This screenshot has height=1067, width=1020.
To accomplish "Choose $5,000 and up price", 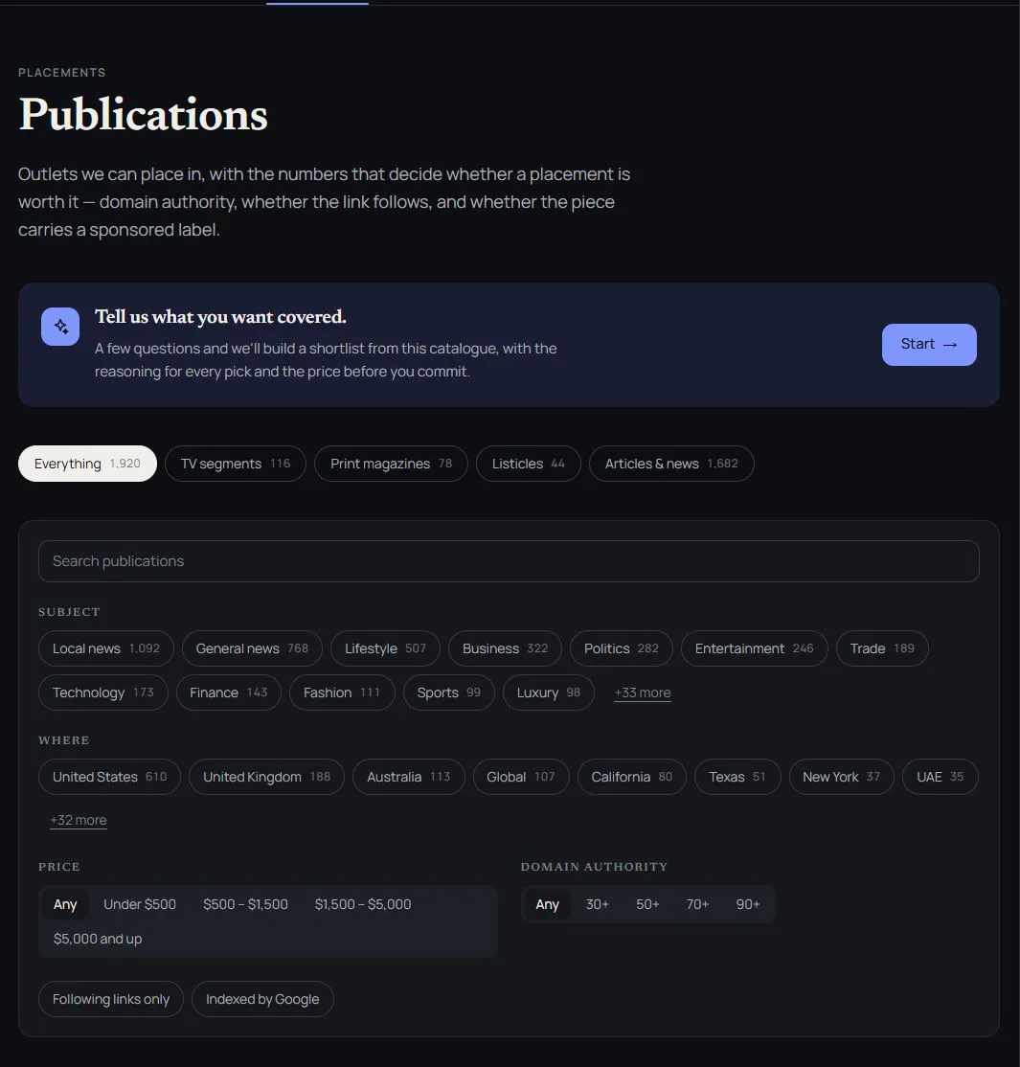I will [x=98, y=939].
